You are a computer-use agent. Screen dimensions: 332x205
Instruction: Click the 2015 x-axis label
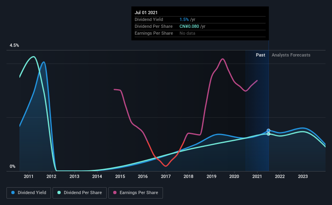[120, 176]
